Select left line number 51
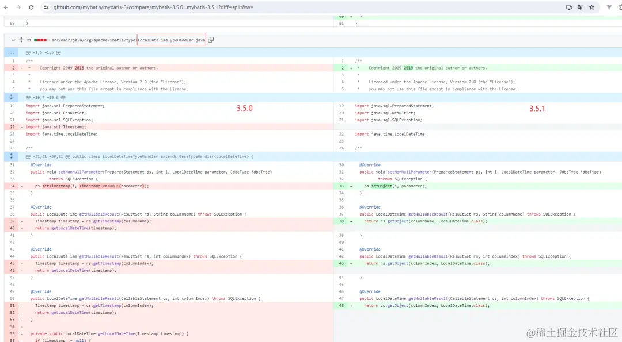Viewport: 622px width, 342px height. (12, 306)
